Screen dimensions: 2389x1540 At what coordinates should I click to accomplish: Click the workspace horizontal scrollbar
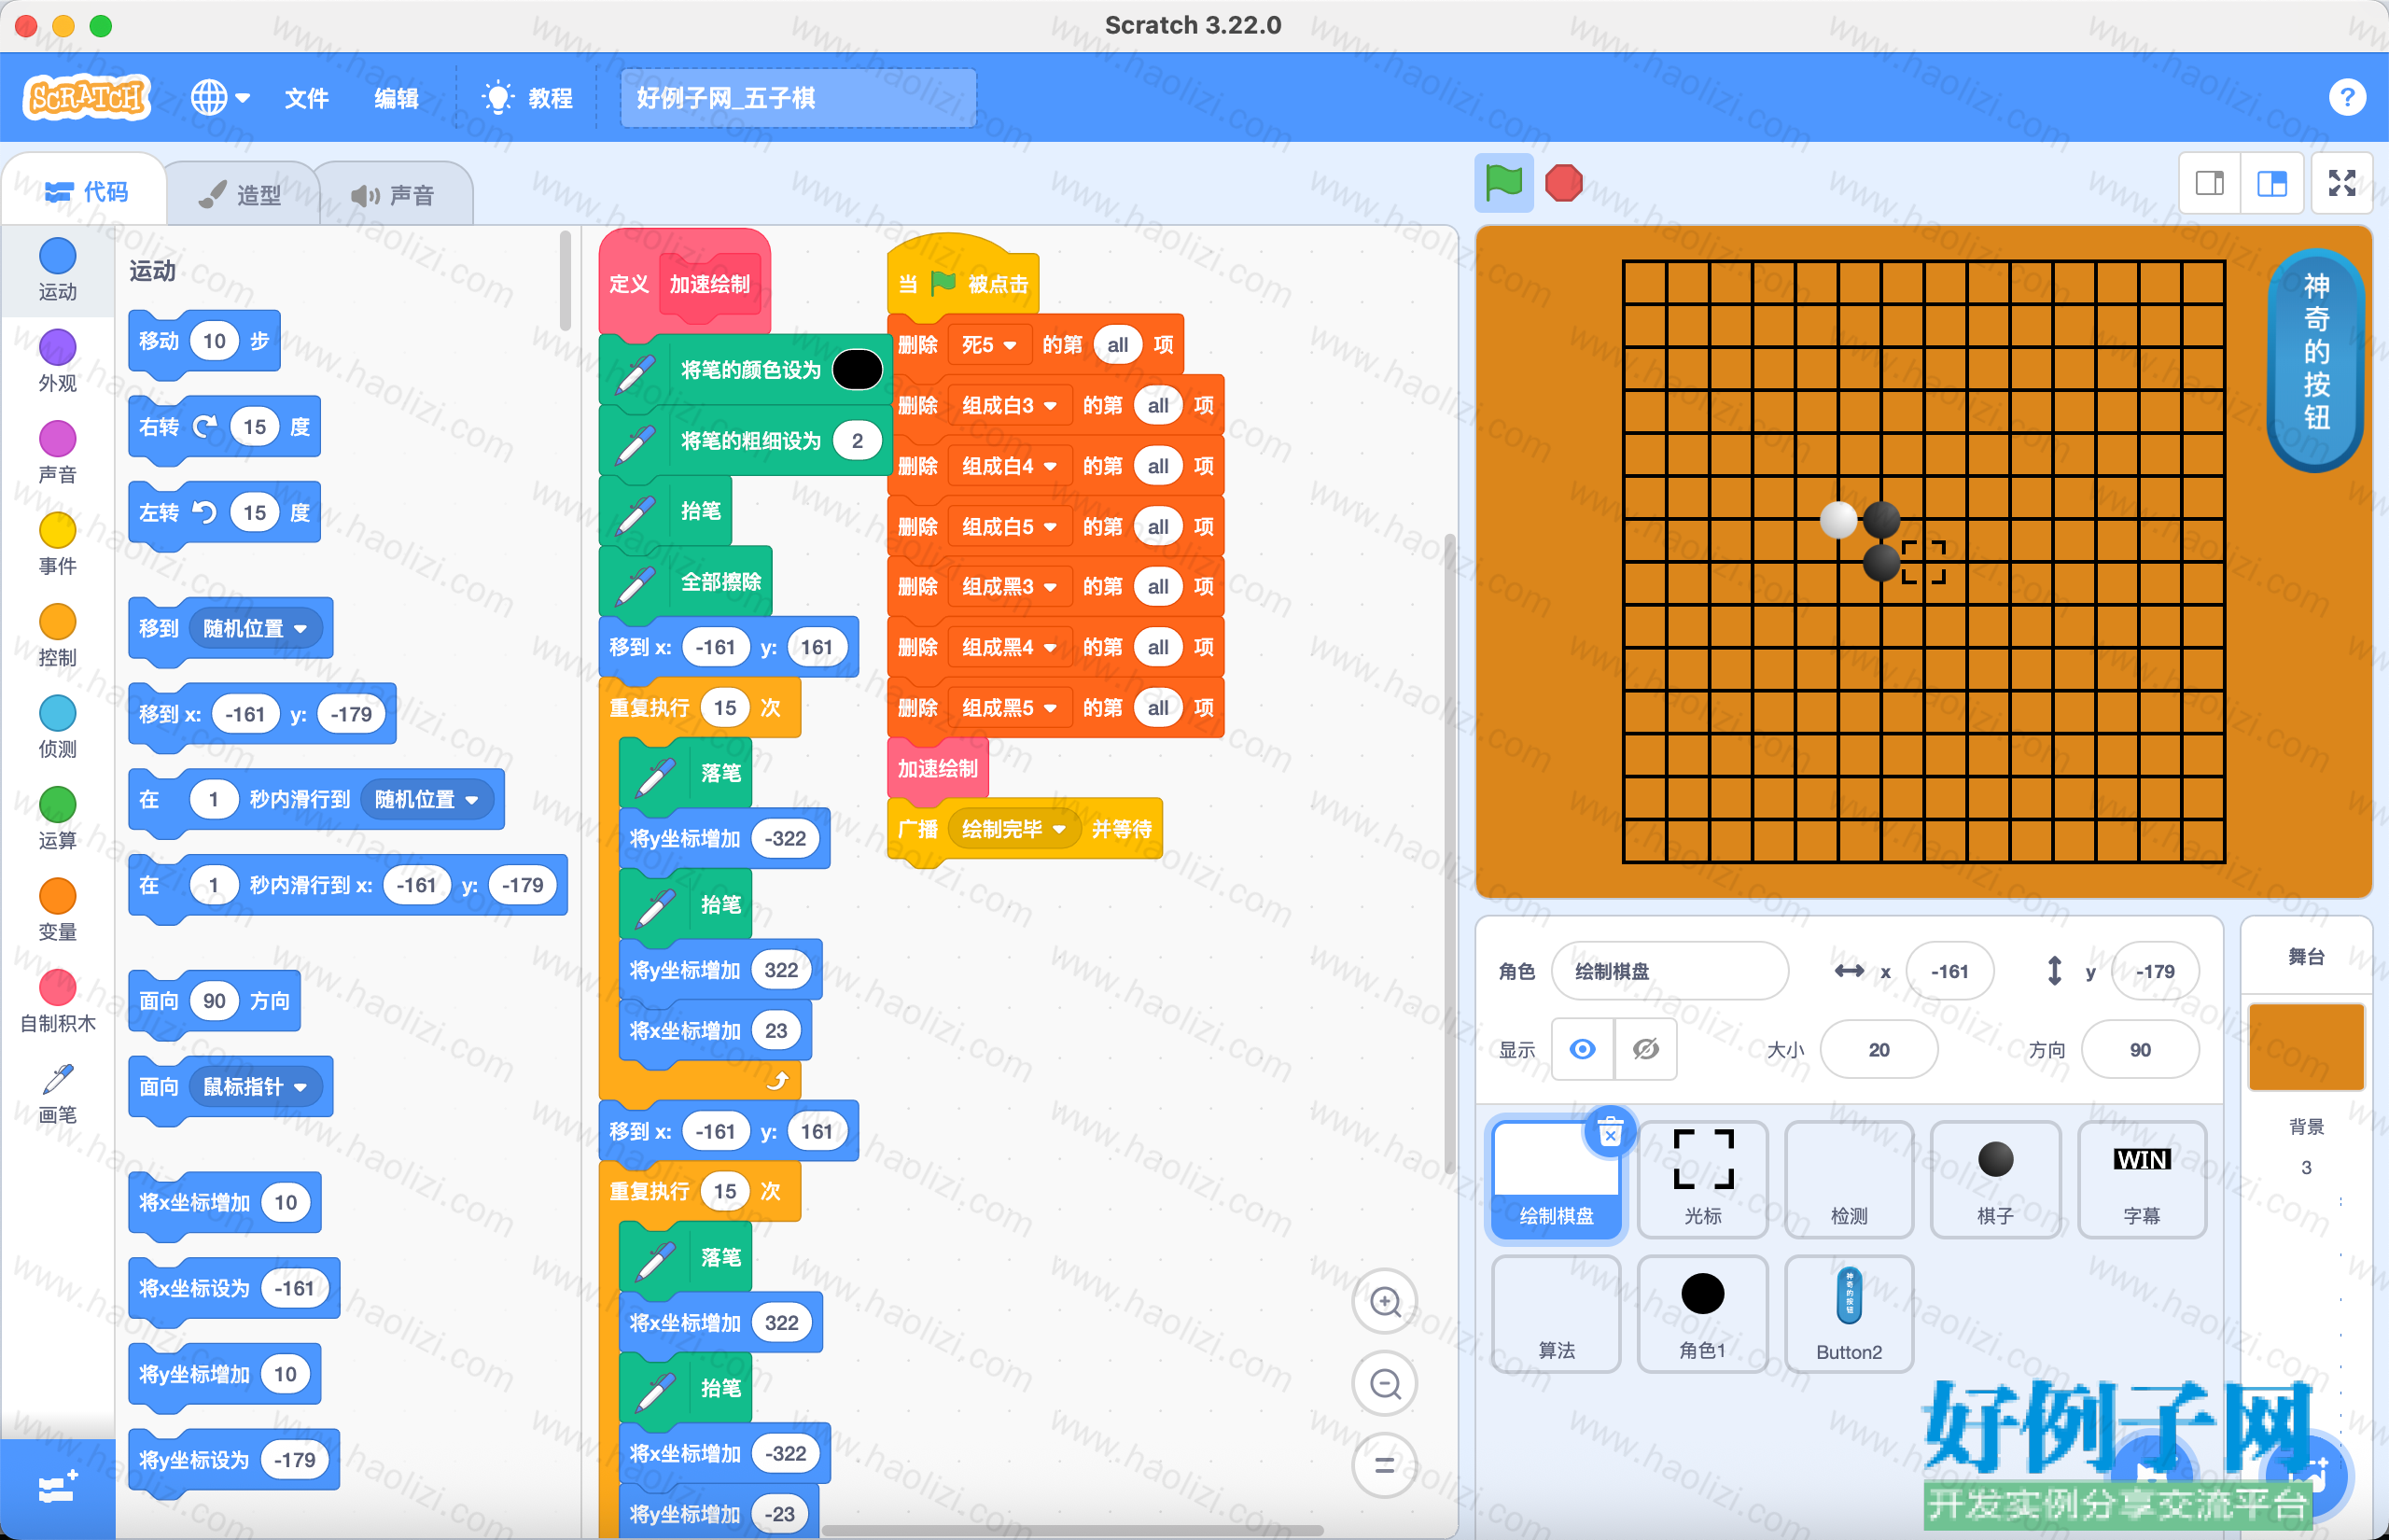point(1071,1530)
